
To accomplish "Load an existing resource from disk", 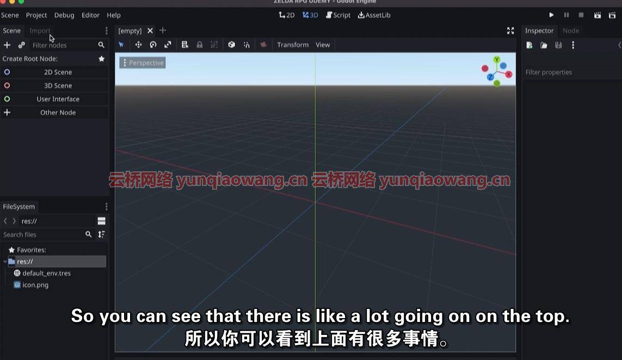I will (544, 45).
